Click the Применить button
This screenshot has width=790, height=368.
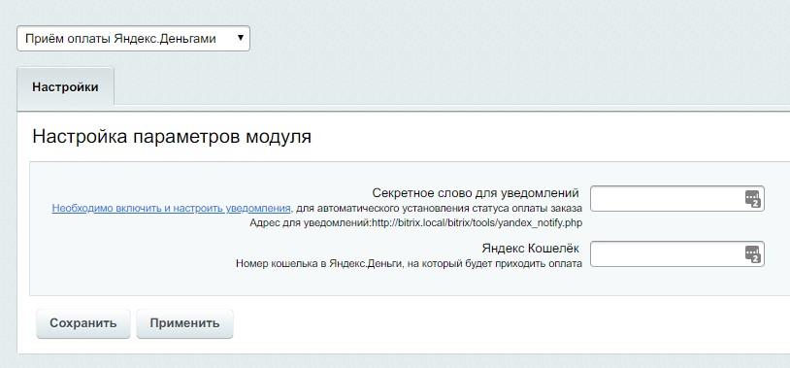point(185,323)
